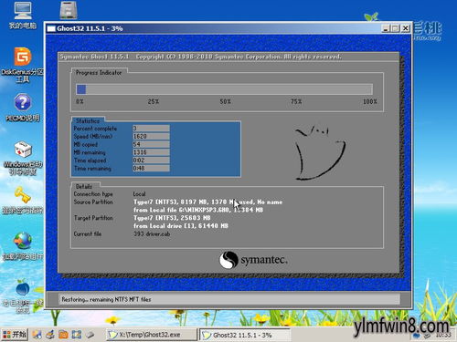Image resolution: width=457 pixels, height=342 pixels.
Task: Switch to X:\Temp\Ghost32.exe taskbar item
Action: [x=152, y=335]
